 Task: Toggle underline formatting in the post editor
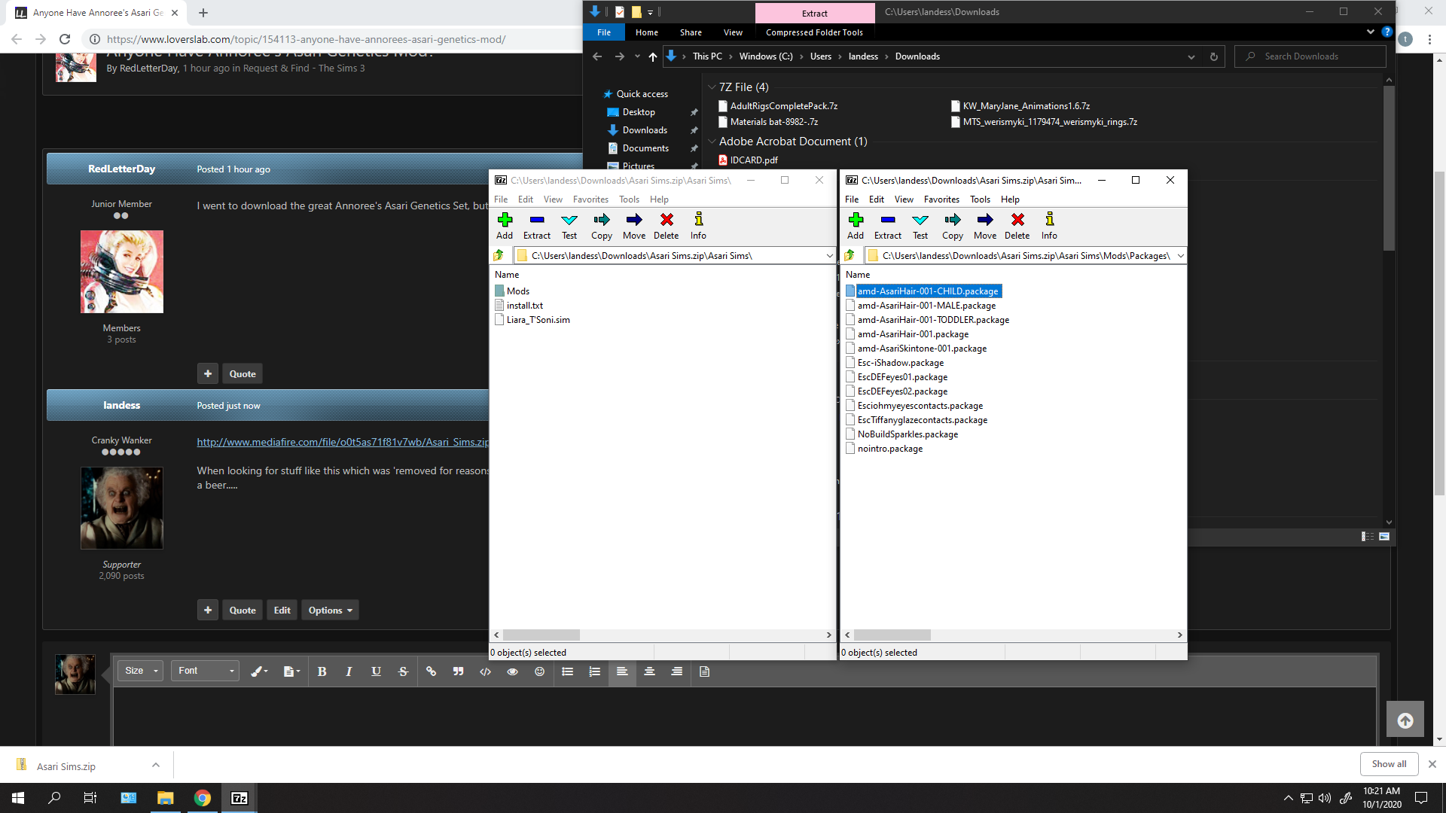(x=376, y=671)
